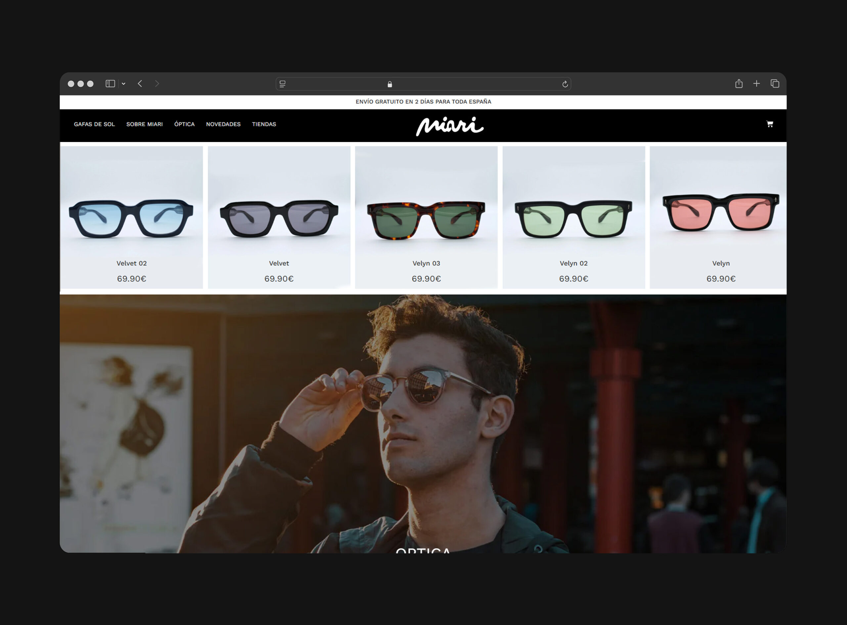Go back using the browser back arrow
Viewport: 847px width, 625px height.
point(140,84)
